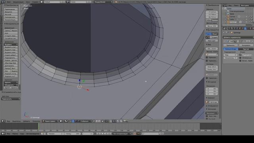
Task: Select Catmull-Clark subdivision type
Action: 231,49
